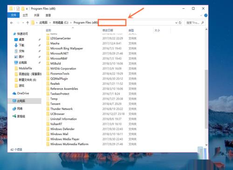The width and height of the screenshot is (233, 170).
Task: Sort by the 名称 column header
Action: 48,30
